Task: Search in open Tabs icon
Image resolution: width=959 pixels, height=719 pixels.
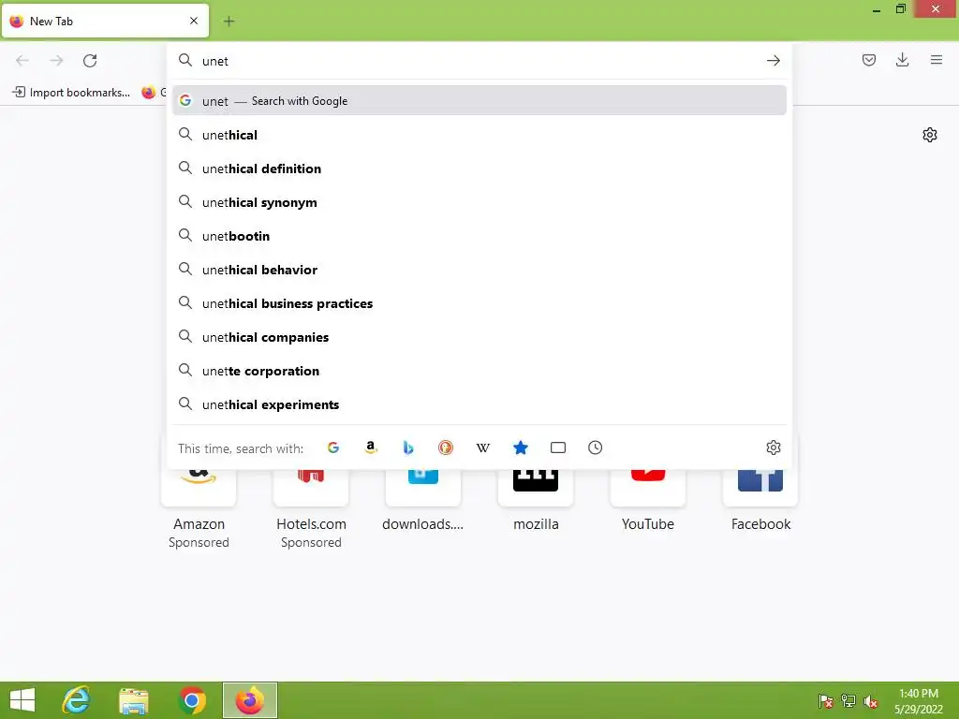Action: point(558,448)
